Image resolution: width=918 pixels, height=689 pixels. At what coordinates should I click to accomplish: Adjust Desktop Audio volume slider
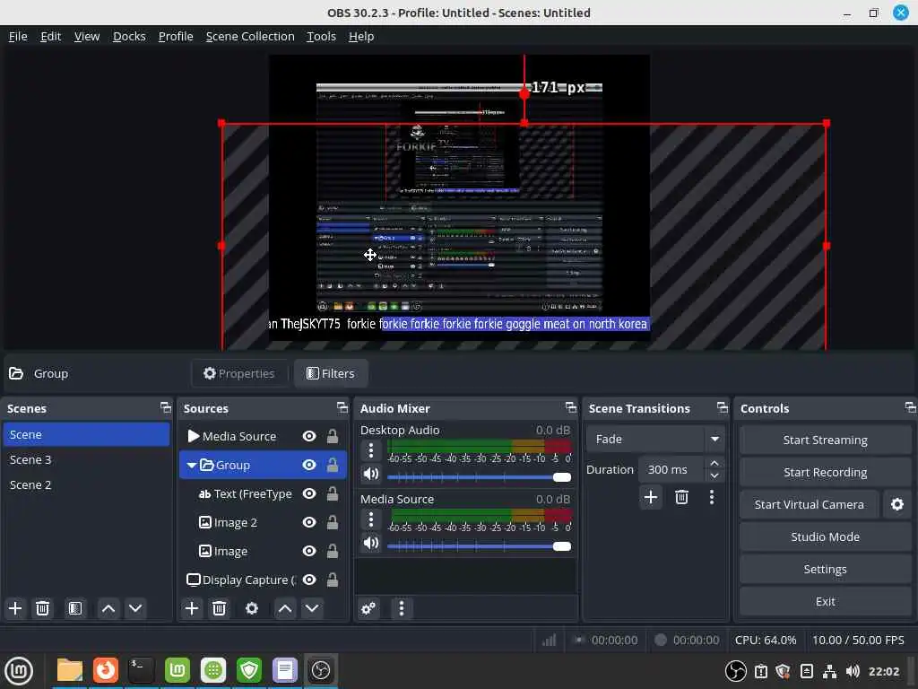(479, 477)
